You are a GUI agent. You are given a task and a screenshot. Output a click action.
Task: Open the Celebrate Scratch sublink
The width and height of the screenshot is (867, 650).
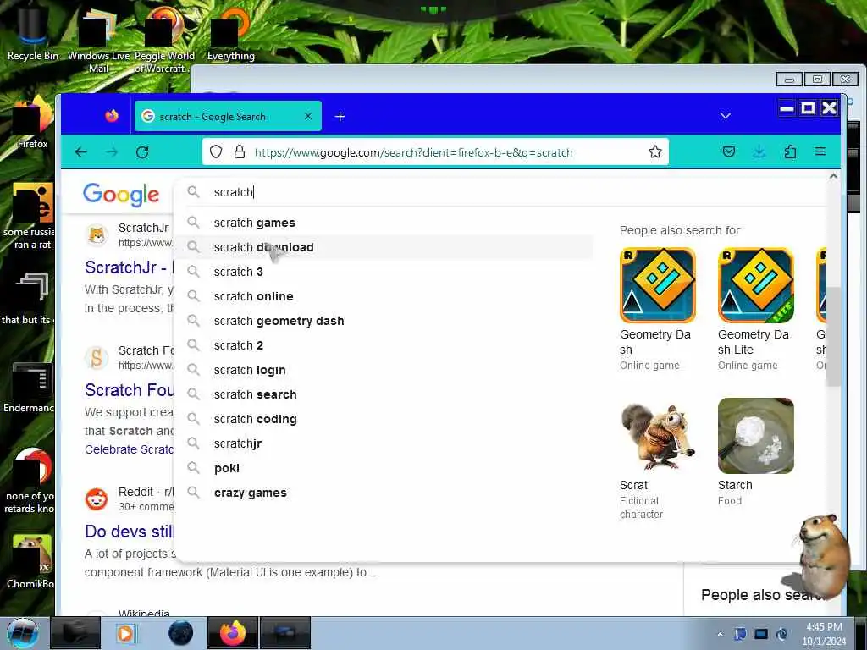pyautogui.click(x=129, y=449)
